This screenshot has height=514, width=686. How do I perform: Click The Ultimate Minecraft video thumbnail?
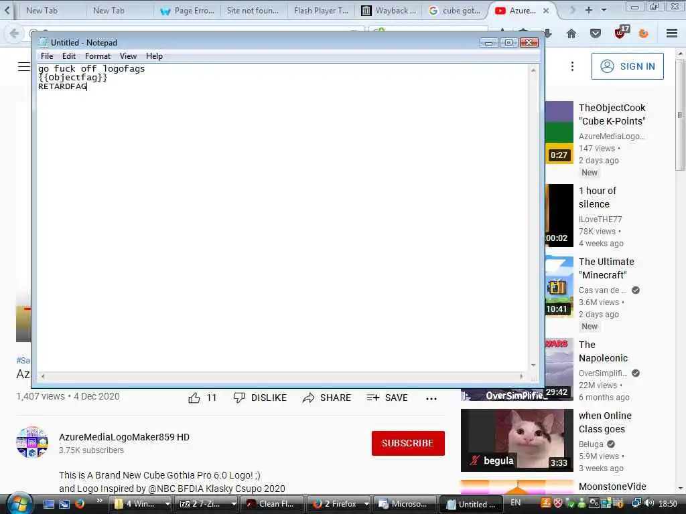[559, 286]
